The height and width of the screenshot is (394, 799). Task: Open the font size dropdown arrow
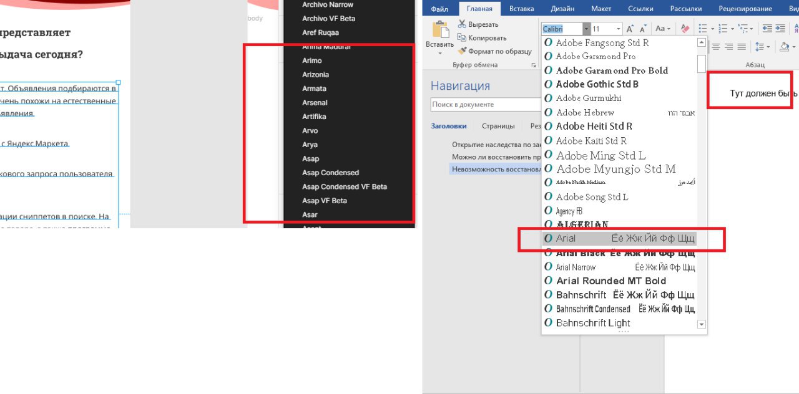pos(619,29)
